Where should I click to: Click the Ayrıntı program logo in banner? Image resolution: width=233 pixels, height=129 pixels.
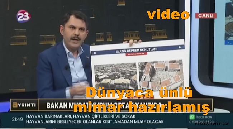tap(24, 105)
